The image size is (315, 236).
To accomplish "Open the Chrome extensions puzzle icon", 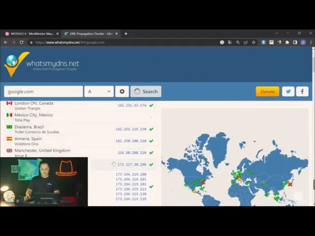I will tap(287, 42).
